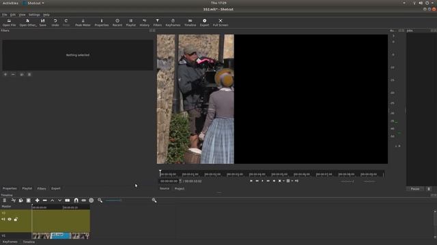437x245 pixels.
Task: Click the Export toolbar icon
Action: click(x=204, y=22)
